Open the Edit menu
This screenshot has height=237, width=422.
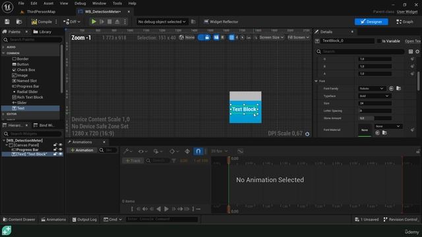pos(34,3)
